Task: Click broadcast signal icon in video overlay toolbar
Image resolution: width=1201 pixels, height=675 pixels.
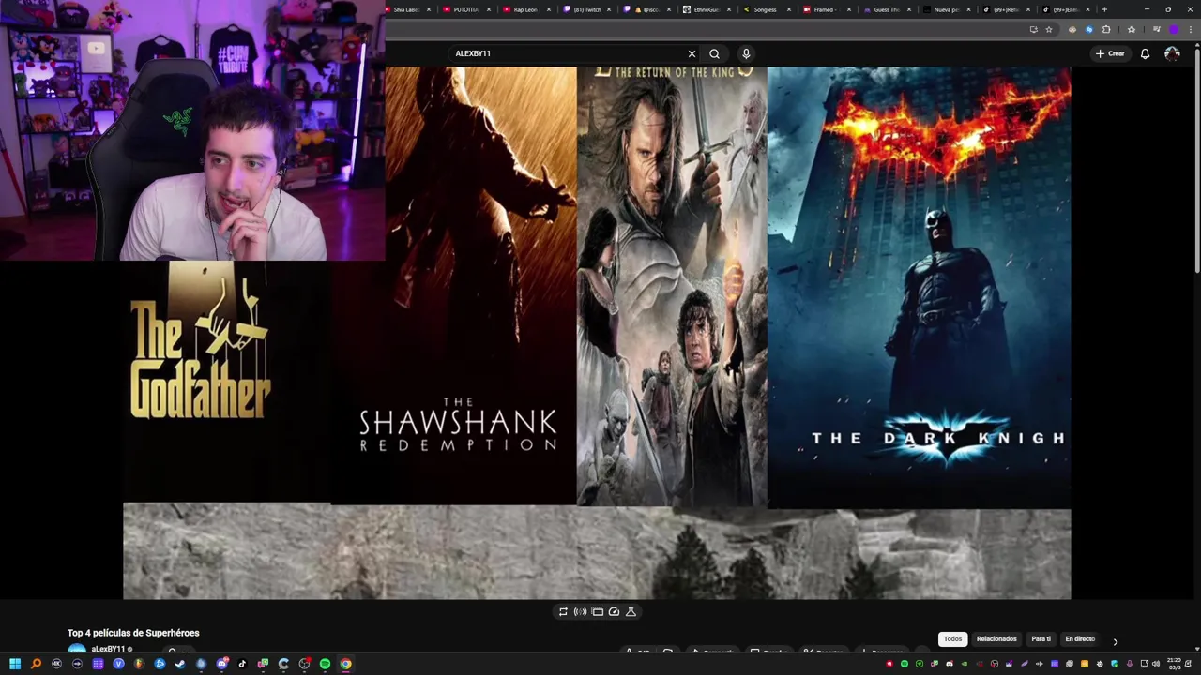Action: 580,611
